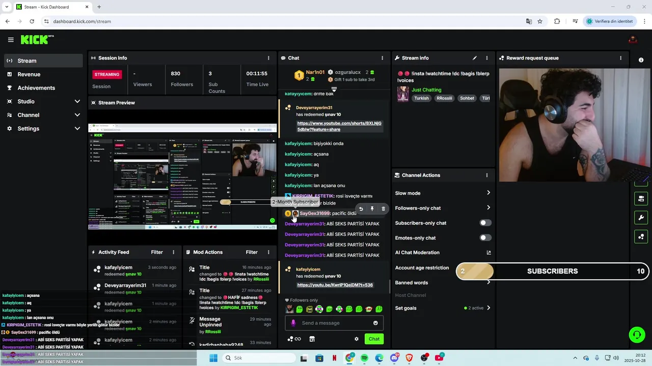Edit stream info with pencil icon
This screenshot has height=366, width=652.
(475, 58)
